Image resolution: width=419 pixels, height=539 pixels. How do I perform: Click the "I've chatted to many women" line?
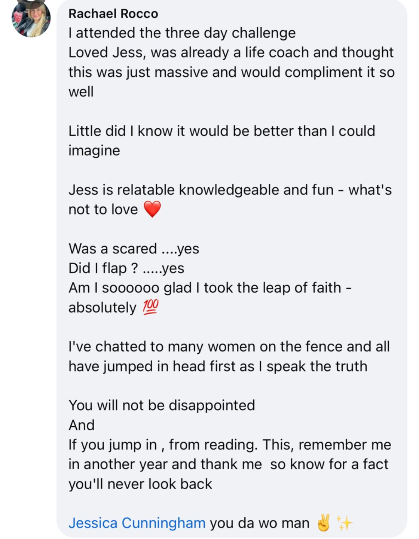tap(229, 347)
